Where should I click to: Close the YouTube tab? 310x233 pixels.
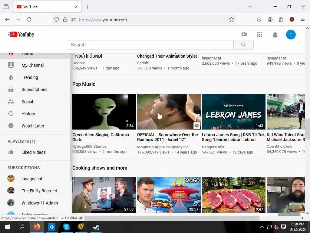coord(76,7)
